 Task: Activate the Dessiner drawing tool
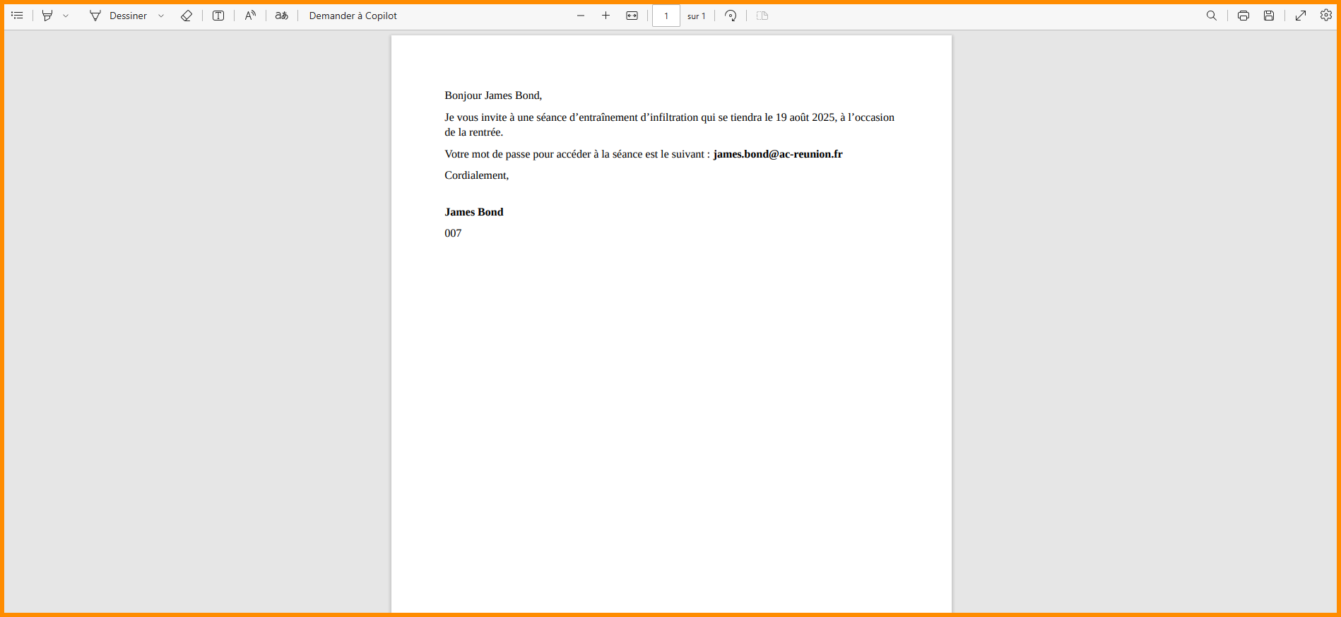pyautogui.click(x=119, y=16)
